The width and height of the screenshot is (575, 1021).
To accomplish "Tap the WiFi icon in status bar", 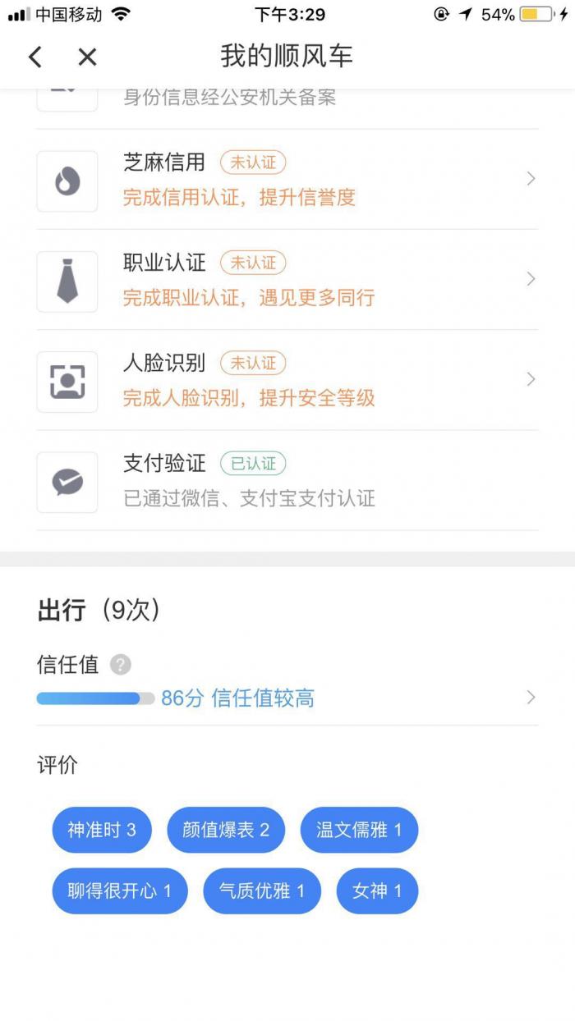I will coord(122,14).
